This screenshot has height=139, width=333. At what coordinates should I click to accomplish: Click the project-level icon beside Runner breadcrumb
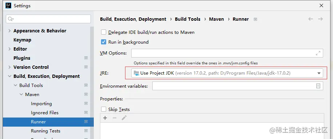pyautogui.click(x=256, y=19)
